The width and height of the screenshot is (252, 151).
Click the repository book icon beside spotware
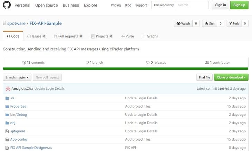tap(4, 23)
